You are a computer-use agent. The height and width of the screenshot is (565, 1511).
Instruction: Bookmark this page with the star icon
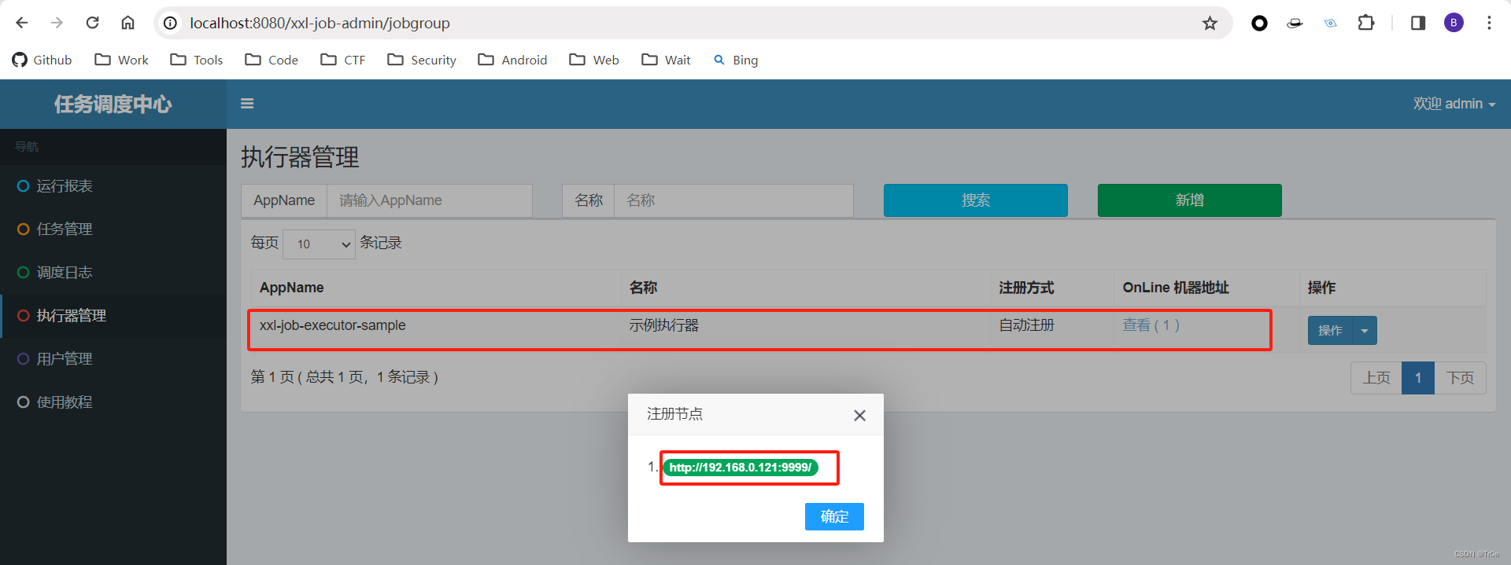[x=1210, y=23]
